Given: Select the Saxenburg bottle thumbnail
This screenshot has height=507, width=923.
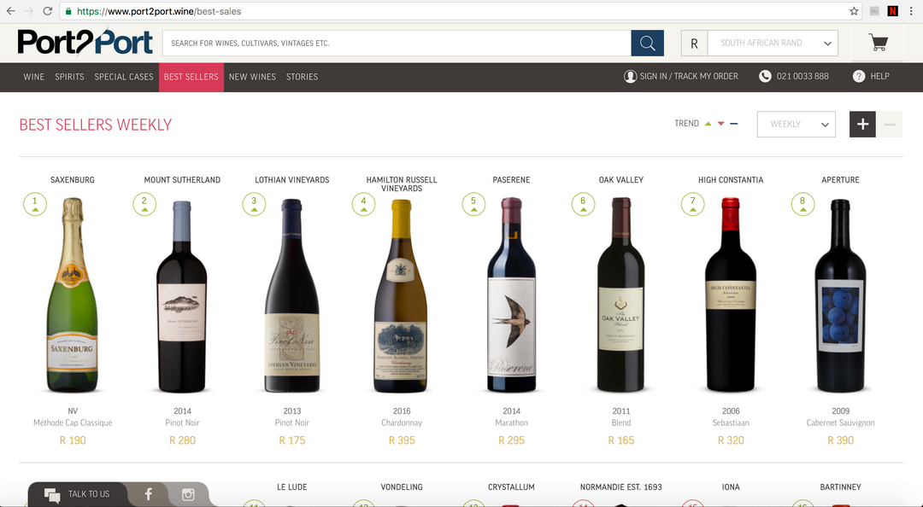Looking at the screenshot, I should click(73, 294).
